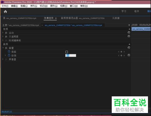Collapse the 音量 effect properties

pos(3,48)
